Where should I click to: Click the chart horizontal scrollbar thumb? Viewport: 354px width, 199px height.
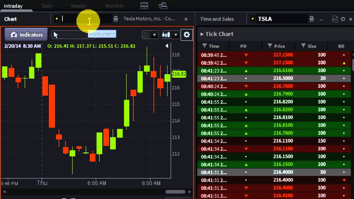pos(175,192)
